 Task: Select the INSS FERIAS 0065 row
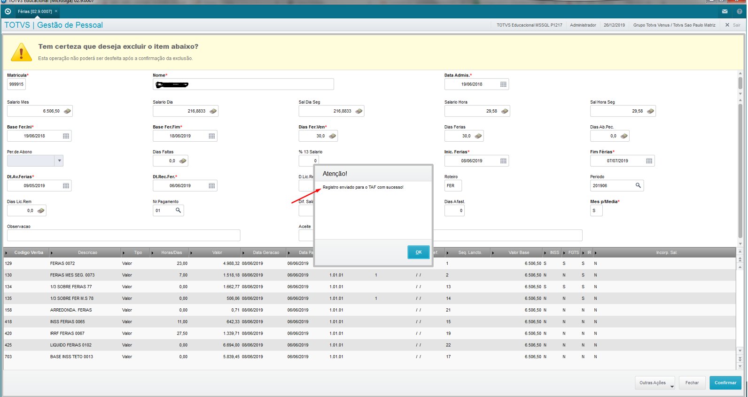coord(369,322)
